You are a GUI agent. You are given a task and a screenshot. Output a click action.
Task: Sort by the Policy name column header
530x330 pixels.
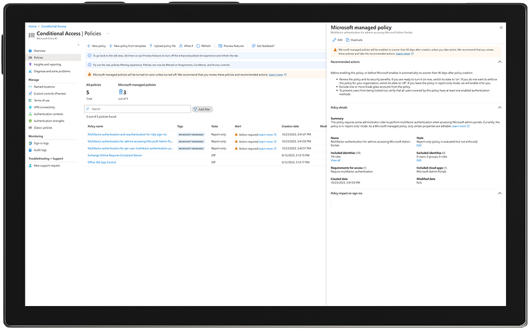(x=95, y=126)
